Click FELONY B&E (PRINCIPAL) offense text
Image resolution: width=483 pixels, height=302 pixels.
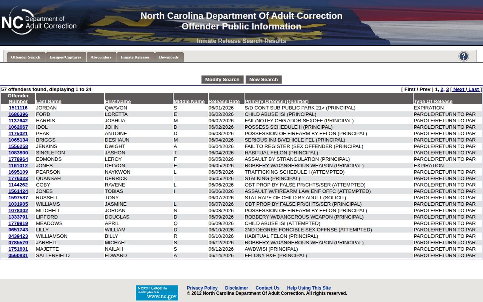pyautogui.click(x=276, y=255)
